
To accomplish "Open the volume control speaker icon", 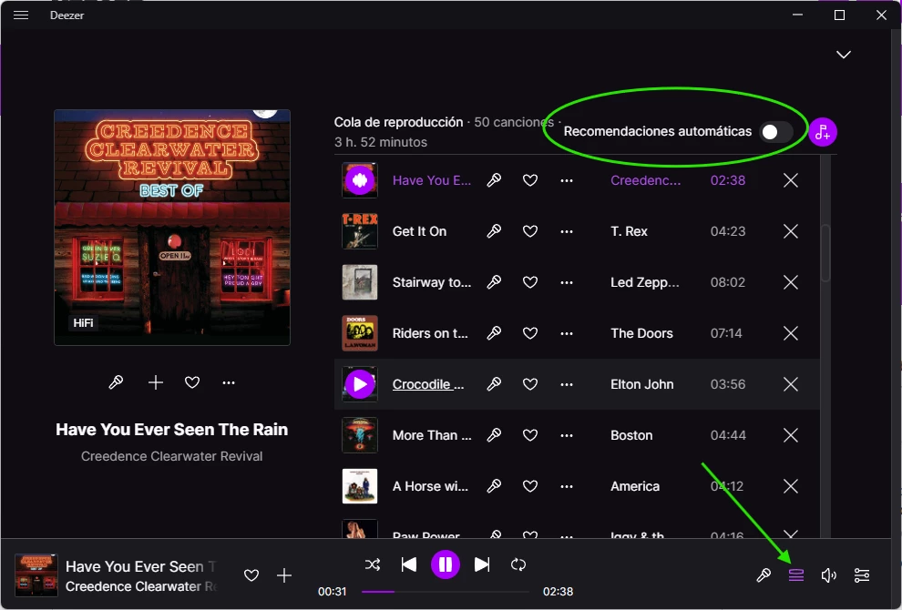I will click(x=828, y=574).
